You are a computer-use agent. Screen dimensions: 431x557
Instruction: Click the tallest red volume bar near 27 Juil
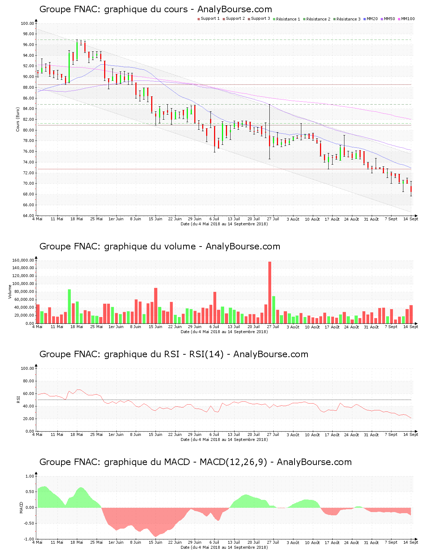[270, 293]
